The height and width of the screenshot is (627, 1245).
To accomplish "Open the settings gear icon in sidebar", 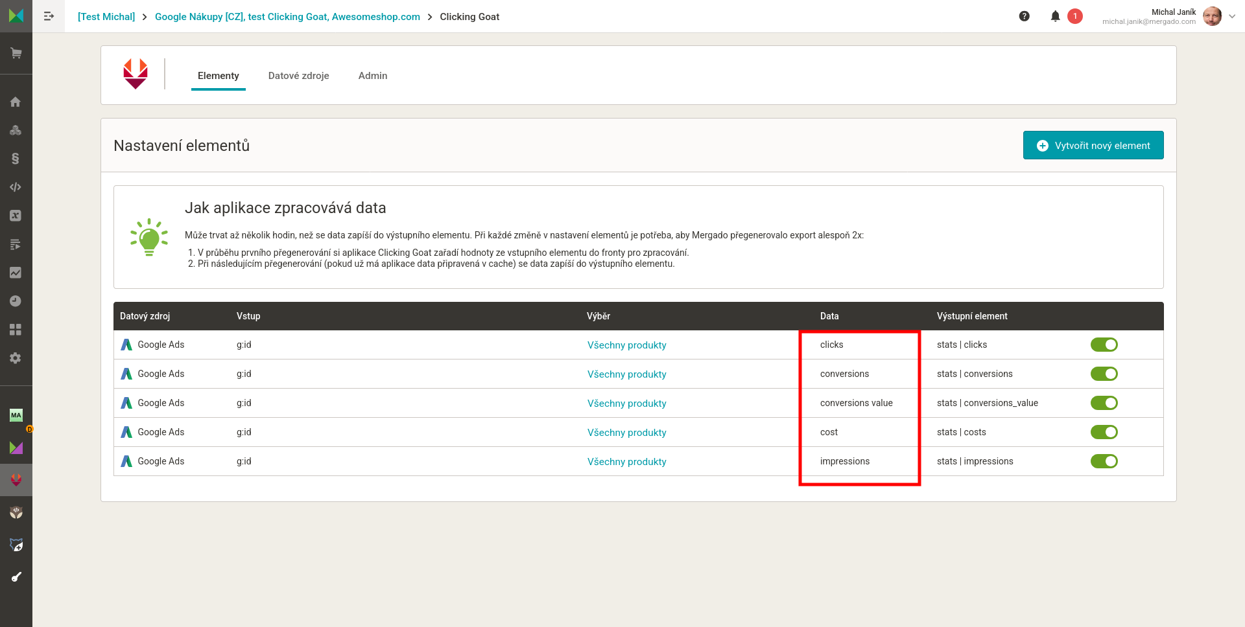I will pyautogui.click(x=16, y=358).
